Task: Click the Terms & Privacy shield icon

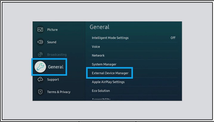Action: tap(40, 92)
